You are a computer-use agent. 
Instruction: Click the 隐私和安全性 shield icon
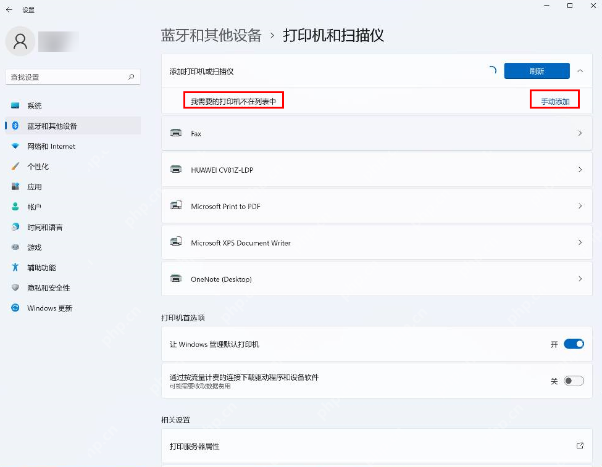15,287
